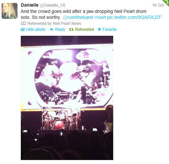Open the Danielle display name

pyautogui.click(x=30, y=5)
